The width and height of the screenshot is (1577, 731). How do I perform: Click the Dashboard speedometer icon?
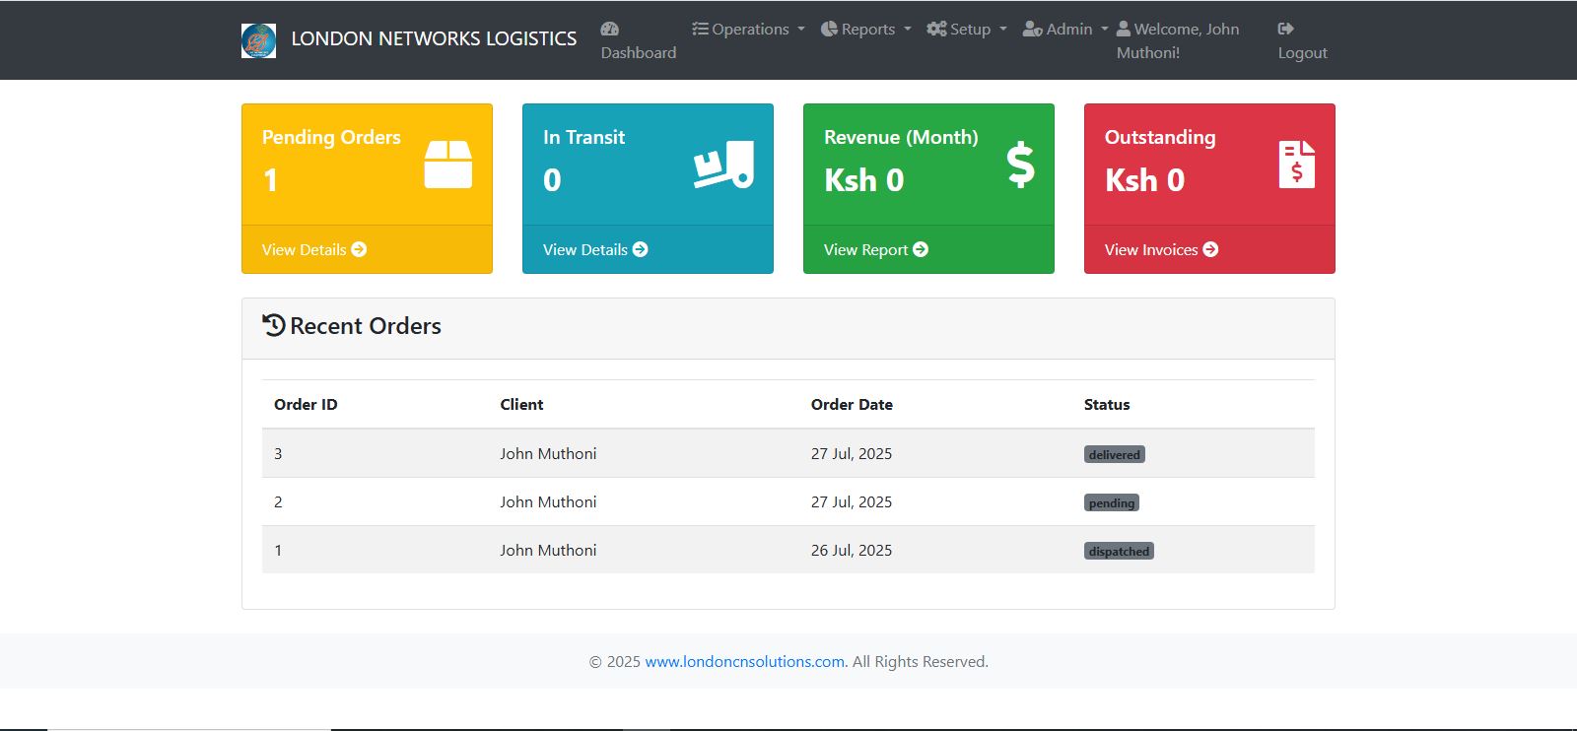click(x=610, y=29)
